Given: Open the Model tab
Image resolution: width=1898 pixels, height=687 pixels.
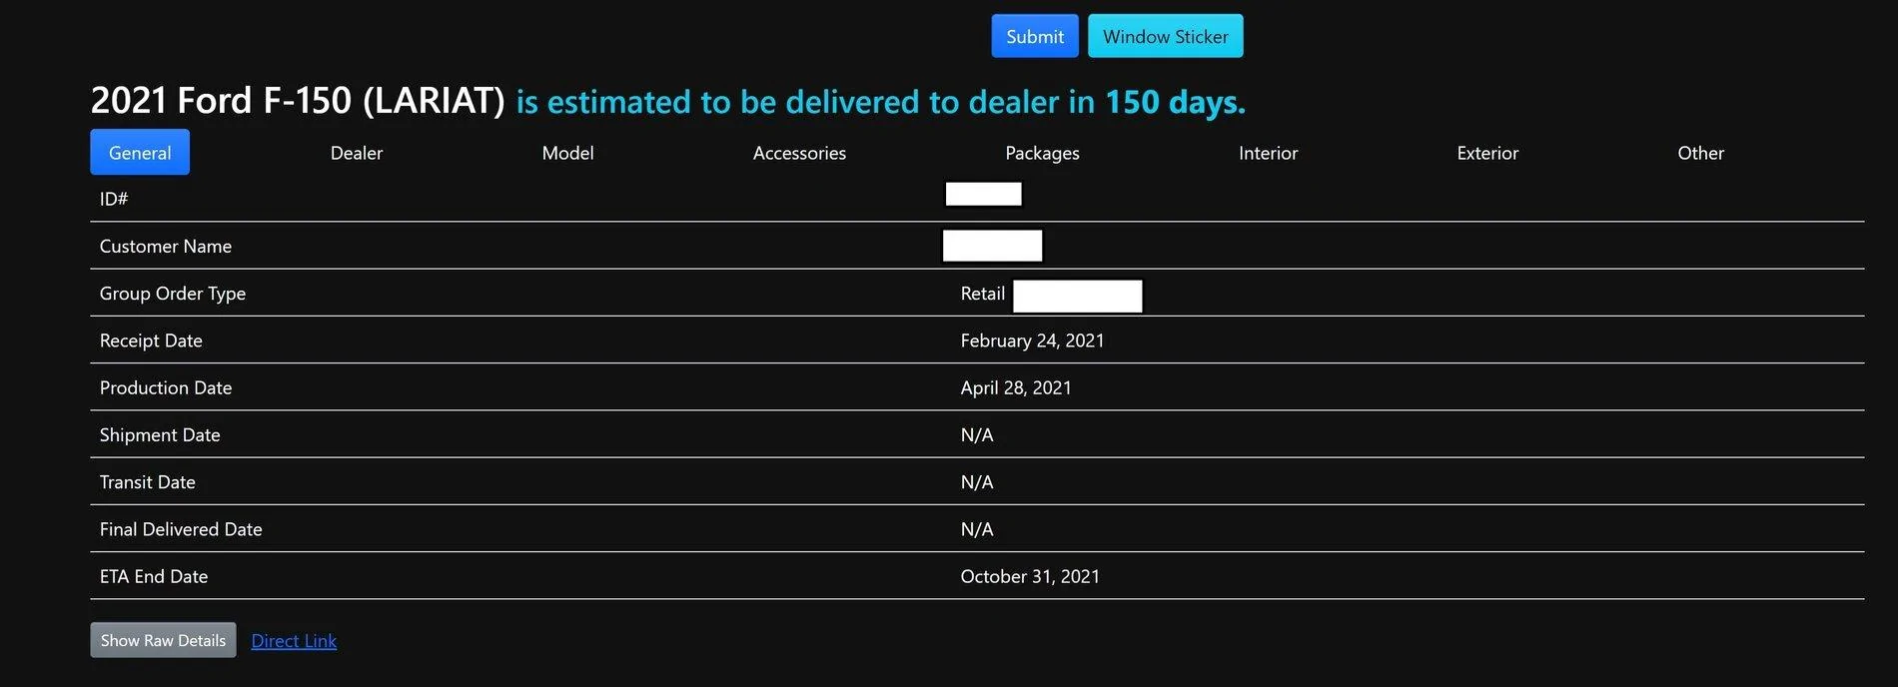Looking at the screenshot, I should [567, 153].
